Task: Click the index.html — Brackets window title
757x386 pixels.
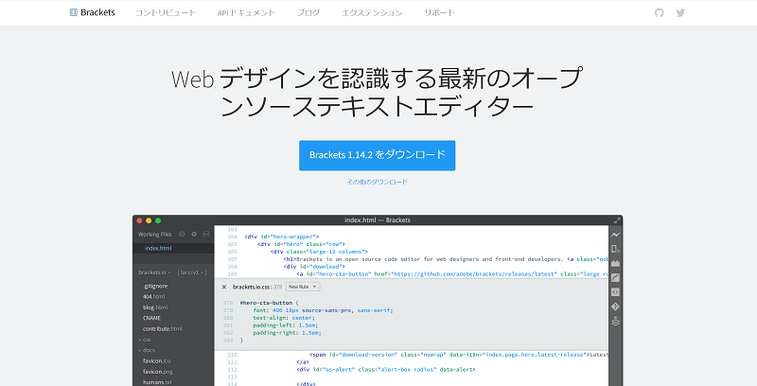Action: pos(378,220)
